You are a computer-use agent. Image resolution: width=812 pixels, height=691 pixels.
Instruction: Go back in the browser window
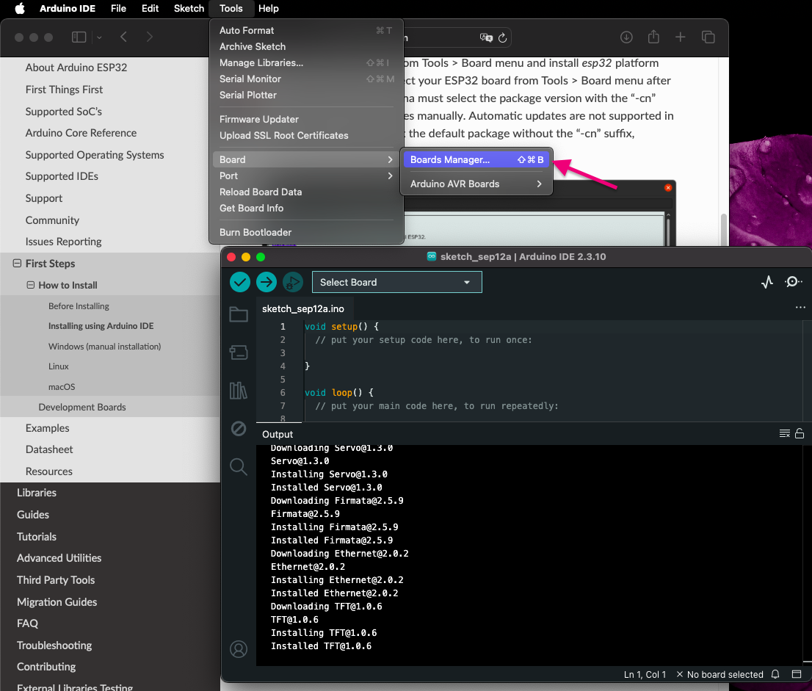(x=123, y=37)
